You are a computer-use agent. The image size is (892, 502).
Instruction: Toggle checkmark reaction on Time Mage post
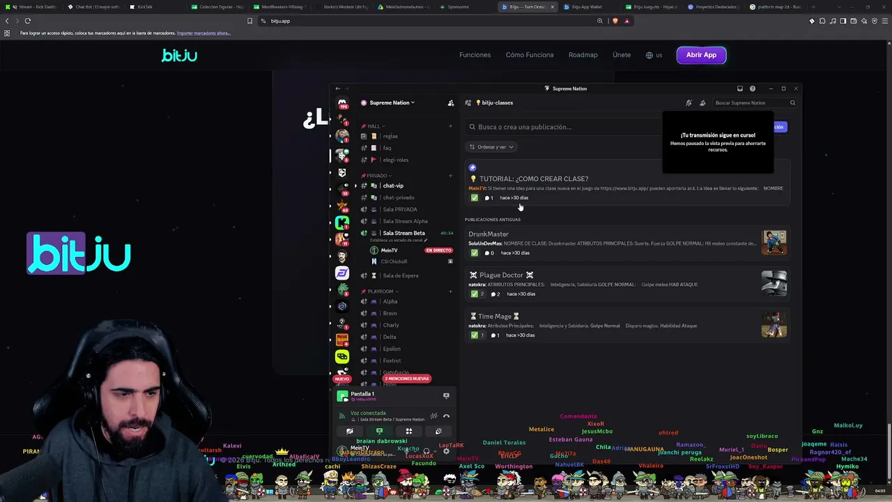477,335
